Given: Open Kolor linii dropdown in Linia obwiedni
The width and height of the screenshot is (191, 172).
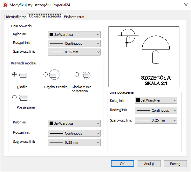Looking at the screenshot, I should (x=74, y=35).
